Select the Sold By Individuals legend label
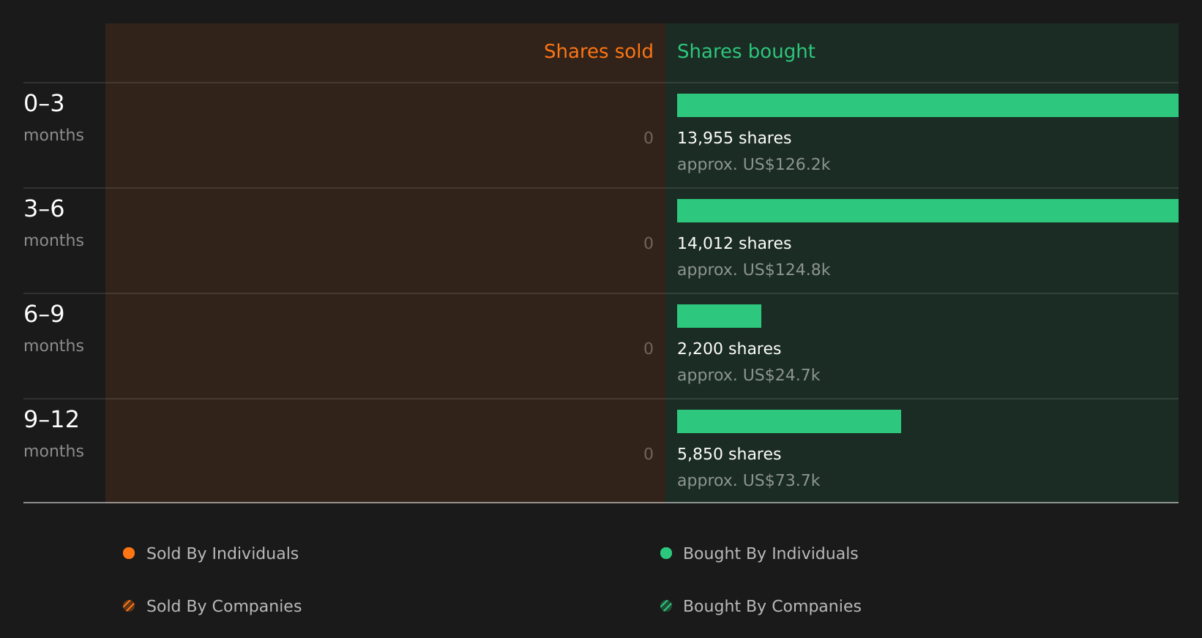The image size is (1202, 638). pos(223,554)
